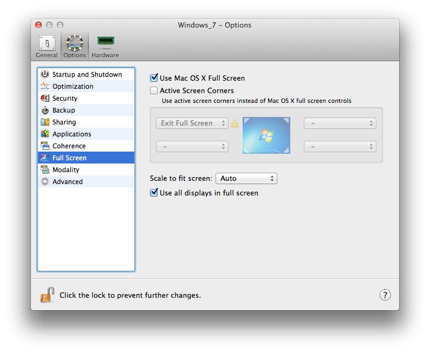The image size is (430, 353).
Task: Click the Optimization graph icon
Action: (45, 86)
